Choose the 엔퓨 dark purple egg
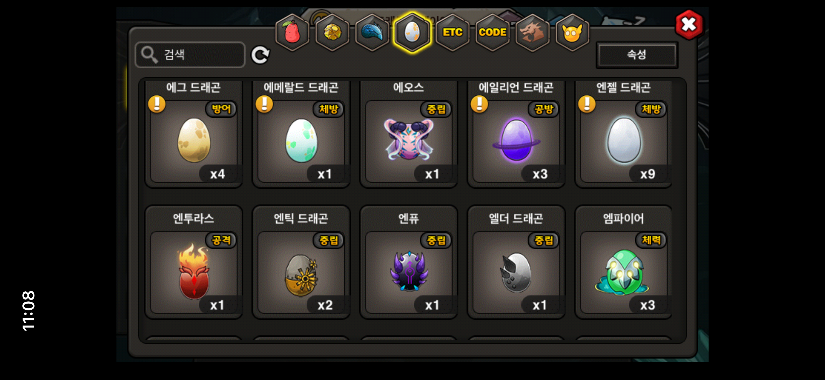This screenshot has height=380, width=825. tap(409, 272)
